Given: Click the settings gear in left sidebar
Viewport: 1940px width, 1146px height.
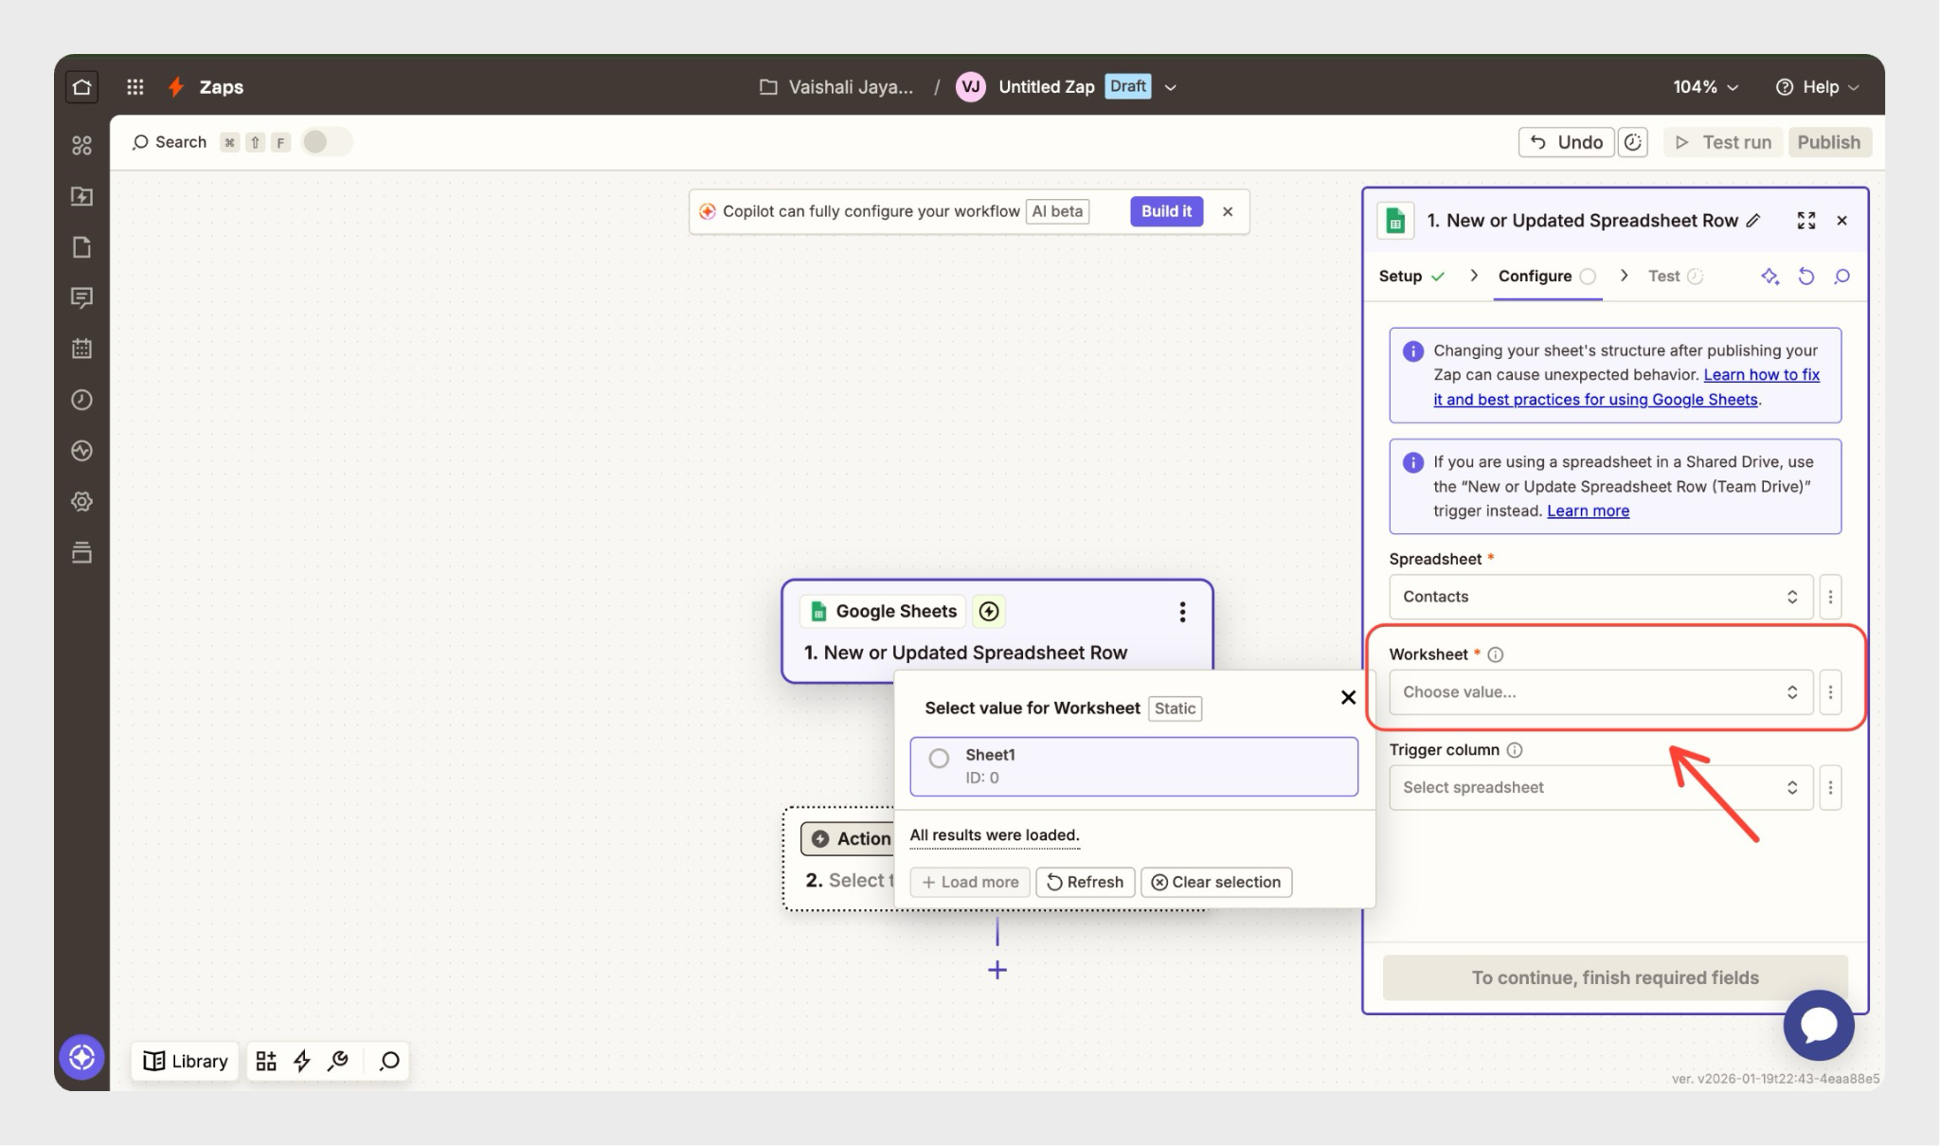Looking at the screenshot, I should coord(82,501).
